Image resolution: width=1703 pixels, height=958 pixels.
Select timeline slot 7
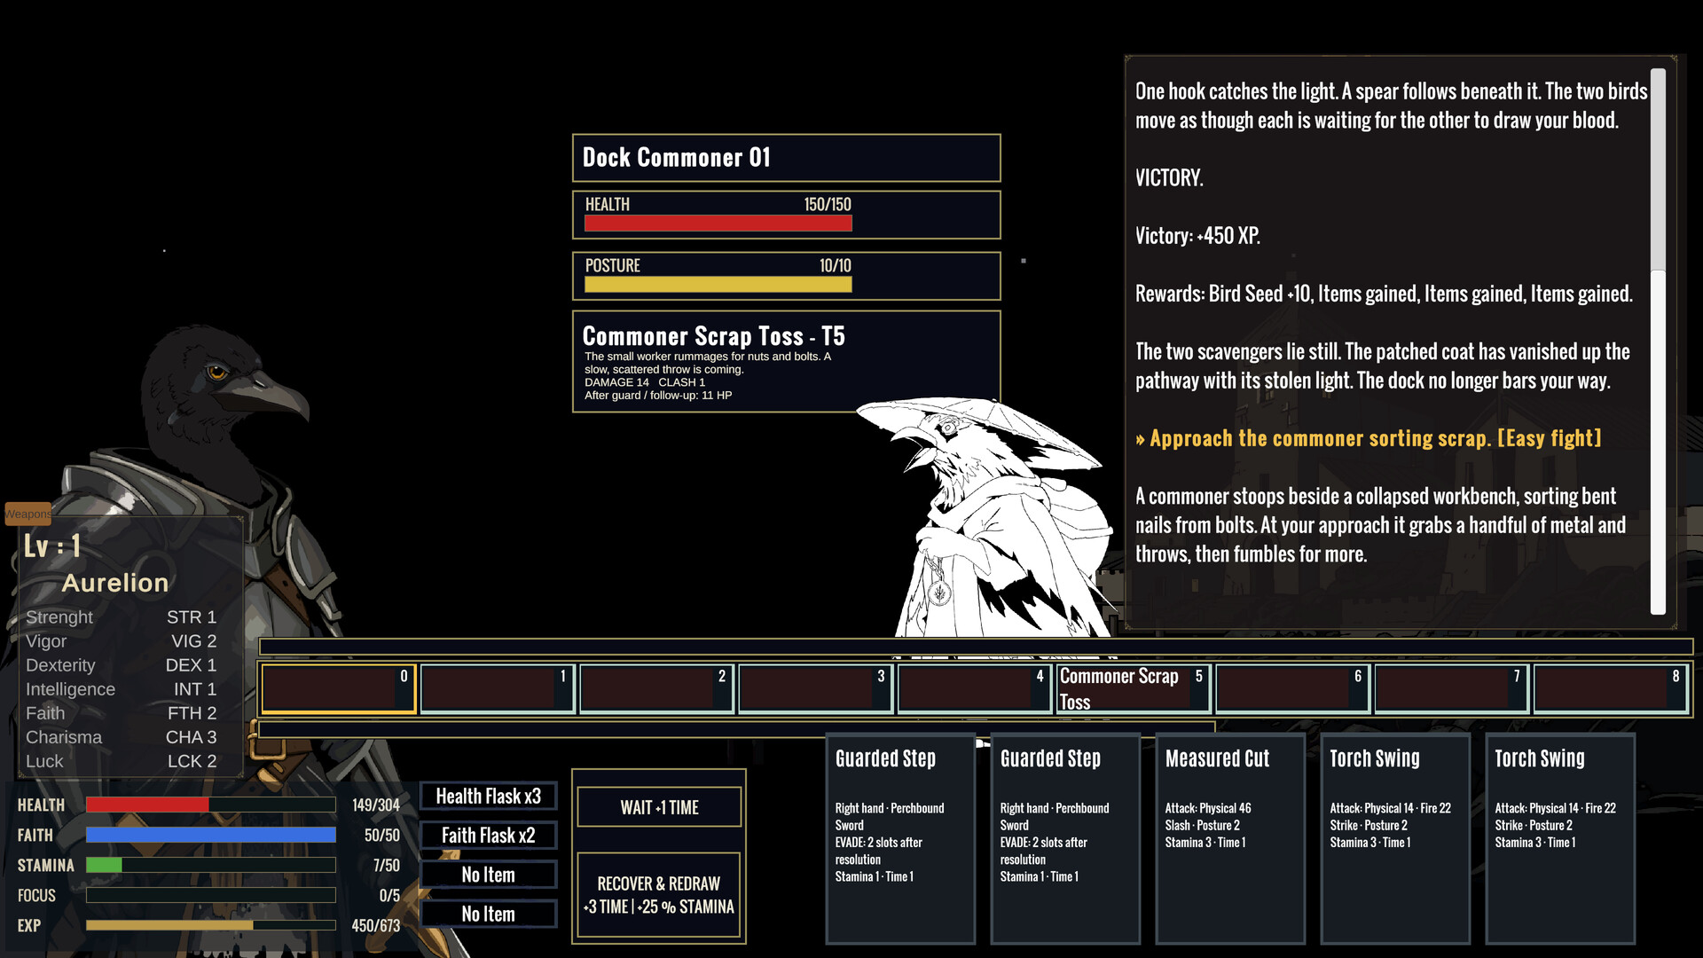pyautogui.click(x=1451, y=688)
